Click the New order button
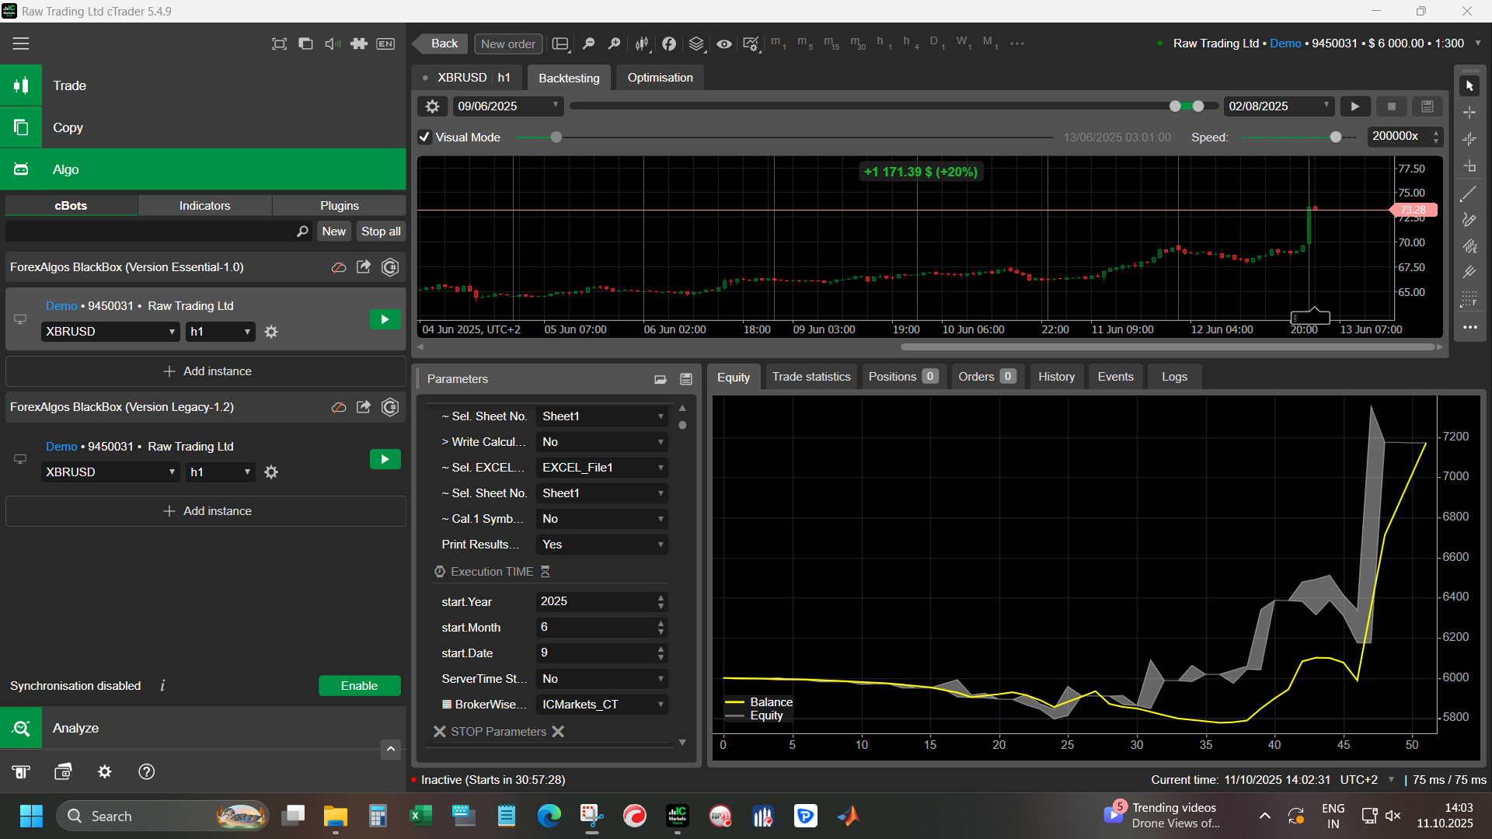 [x=507, y=44]
